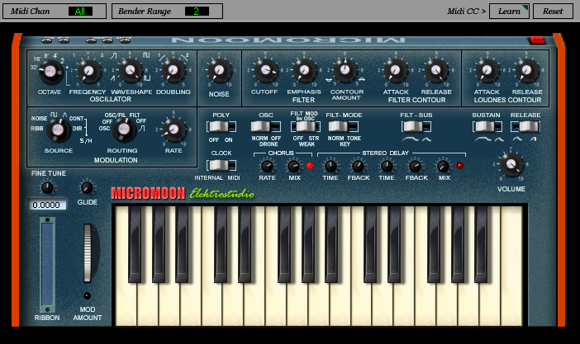Toggle the loudness Sustain switch
This screenshot has height=344, width=580.
487,127
